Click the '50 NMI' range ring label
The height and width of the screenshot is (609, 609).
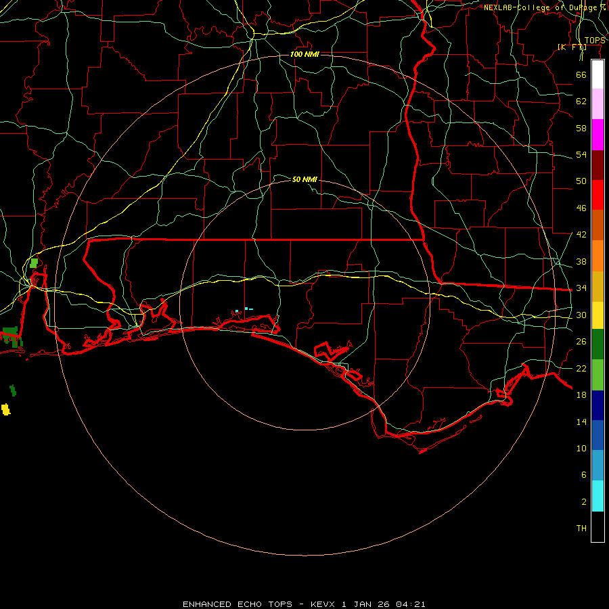coord(304,179)
